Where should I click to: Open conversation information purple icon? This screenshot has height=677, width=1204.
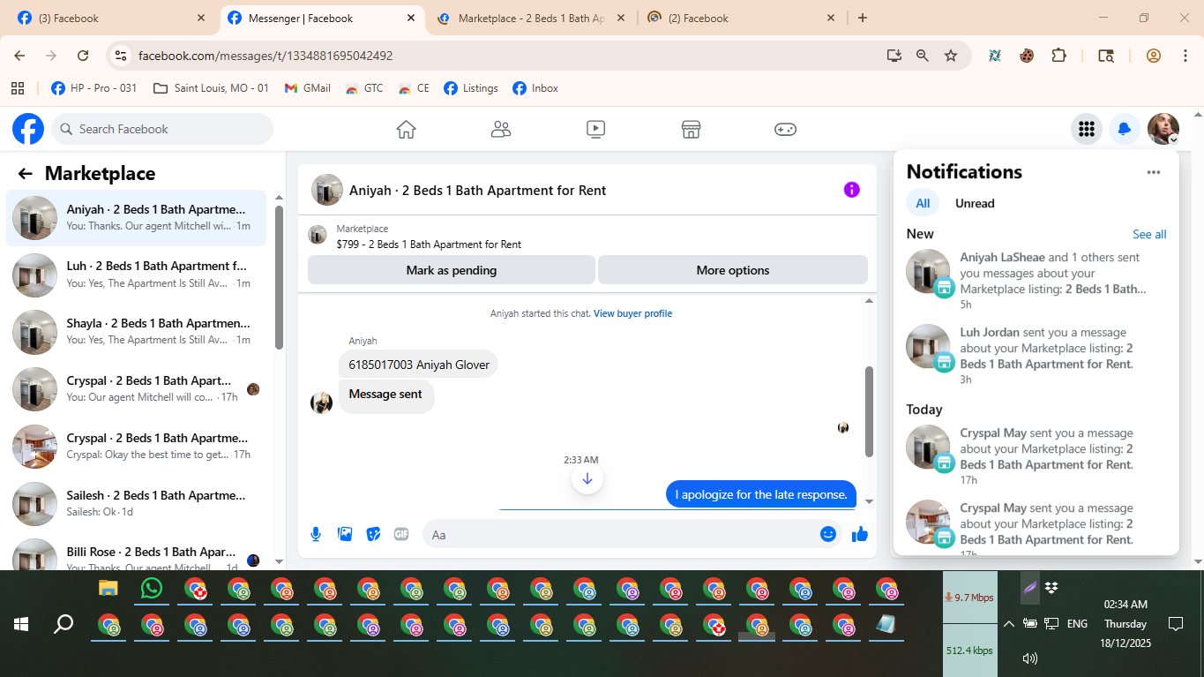tap(851, 190)
